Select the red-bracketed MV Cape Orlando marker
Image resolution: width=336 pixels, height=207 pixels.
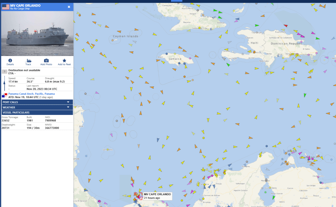pos(138,196)
